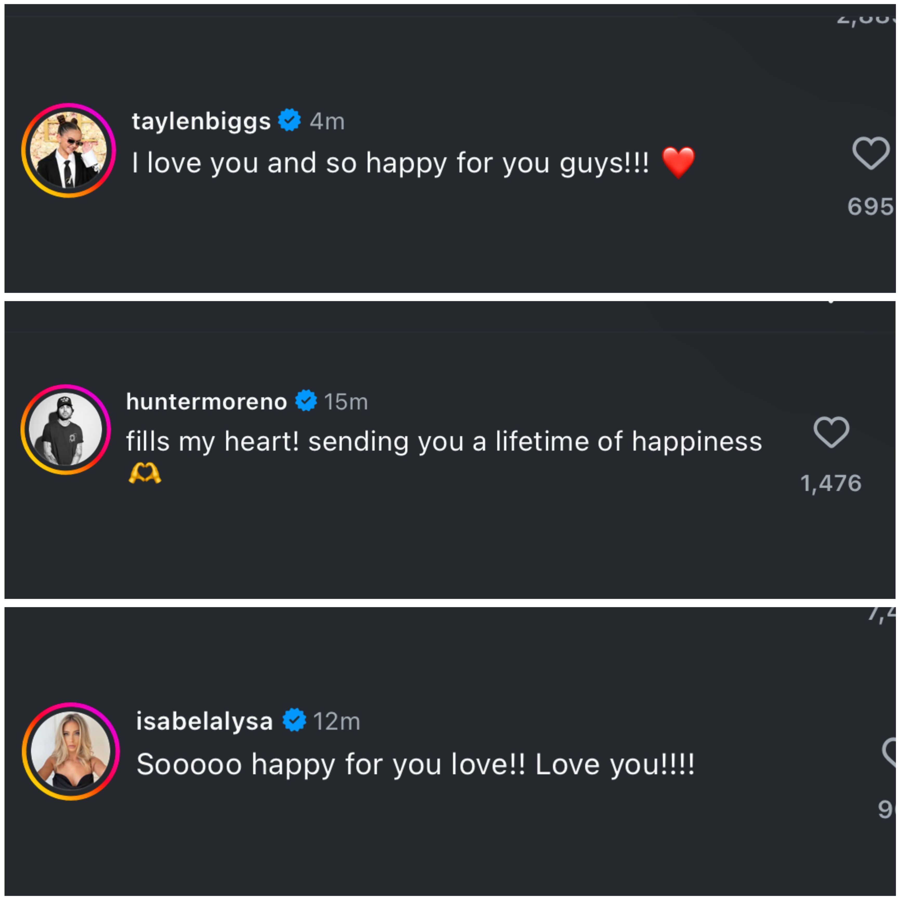Click the 12m timestamp on isabelalysa's comment
The width and height of the screenshot is (900, 900).
336,722
